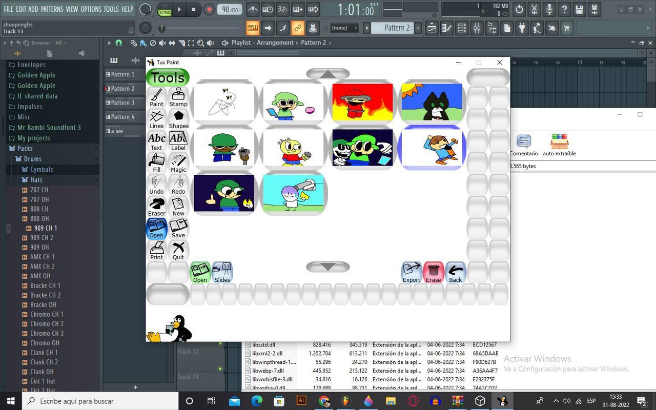Expand the Cymbals folder in browser
Screen dimensions: 656x410
[42, 170]
